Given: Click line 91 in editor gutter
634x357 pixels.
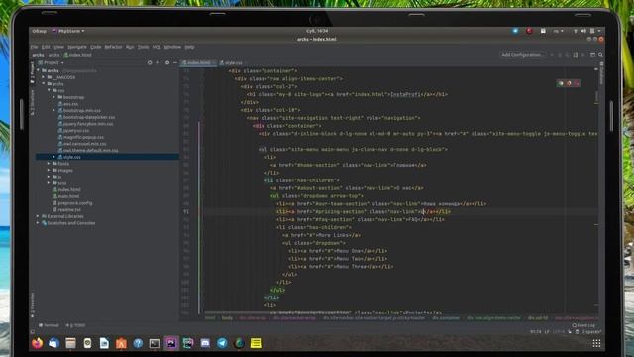Looking at the screenshot, I should pos(186,211).
